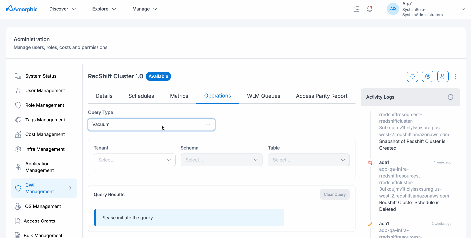Click the Tags Management tag icon
Image resolution: width=471 pixels, height=238 pixels.
coord(18,120)
